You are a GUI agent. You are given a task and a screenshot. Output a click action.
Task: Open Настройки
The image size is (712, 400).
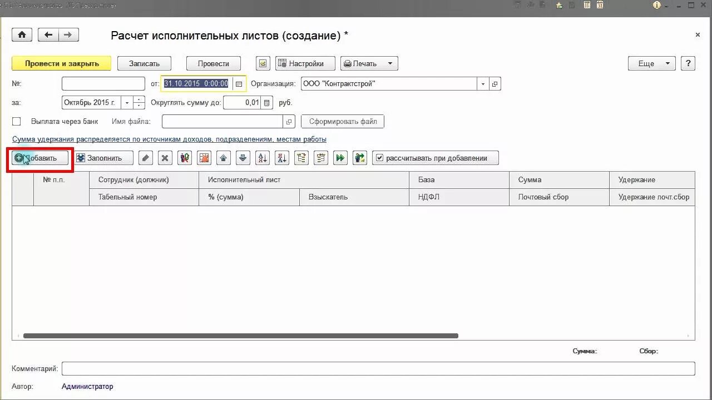(x=305, y=63)
